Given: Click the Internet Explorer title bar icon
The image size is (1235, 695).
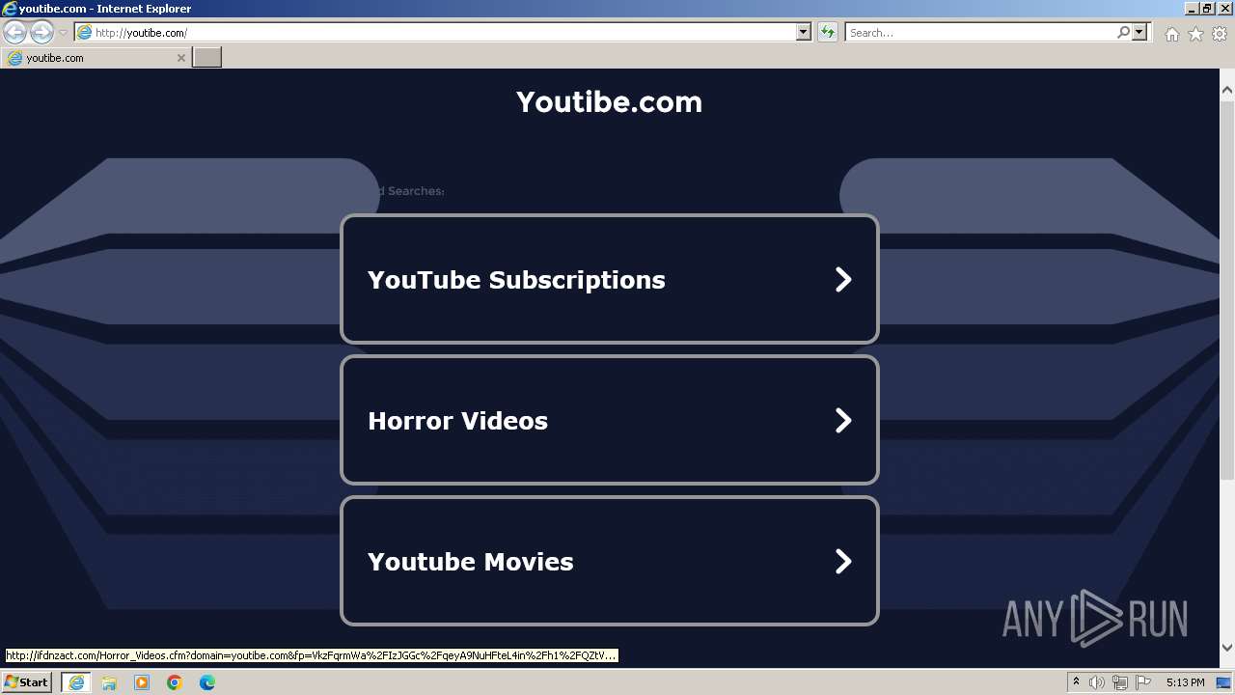Looking at the screenshot, I should 10,9.
